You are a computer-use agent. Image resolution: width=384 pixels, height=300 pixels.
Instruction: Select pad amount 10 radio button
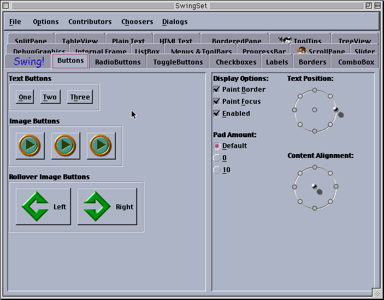(217, 170)
